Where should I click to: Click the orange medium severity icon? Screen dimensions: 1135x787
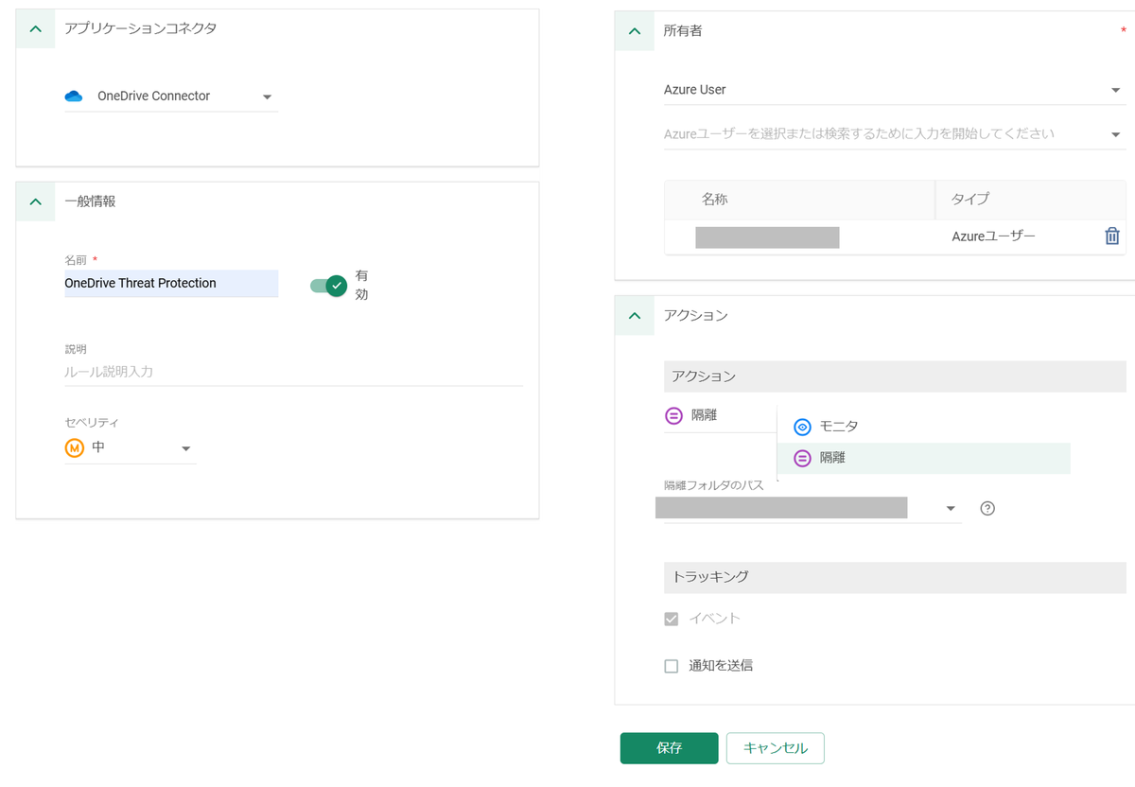click(74, 447)
